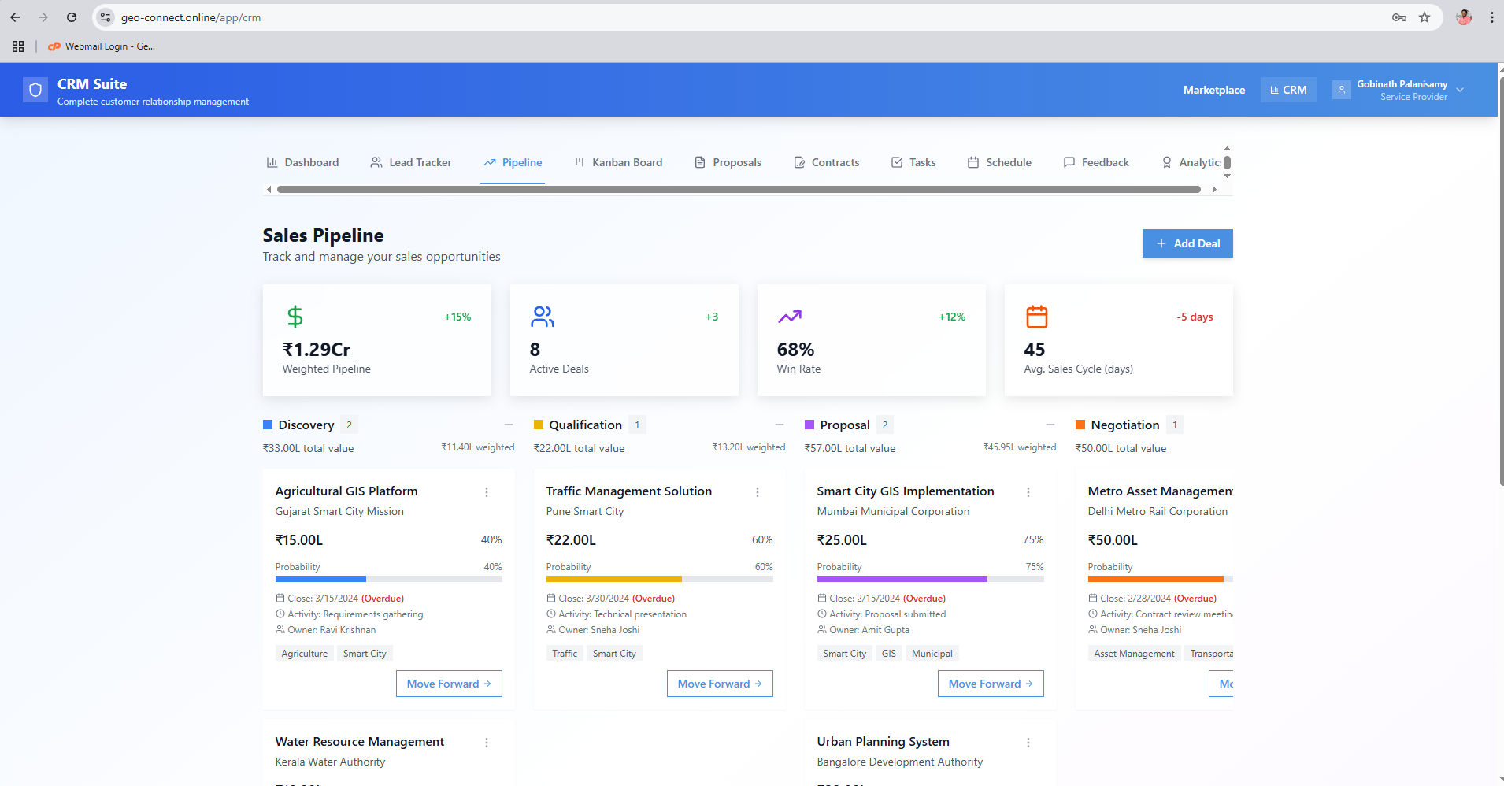
Task: Open options menu for Urban Planning System
Action: pyautogui.click(x=1028, y=743)
